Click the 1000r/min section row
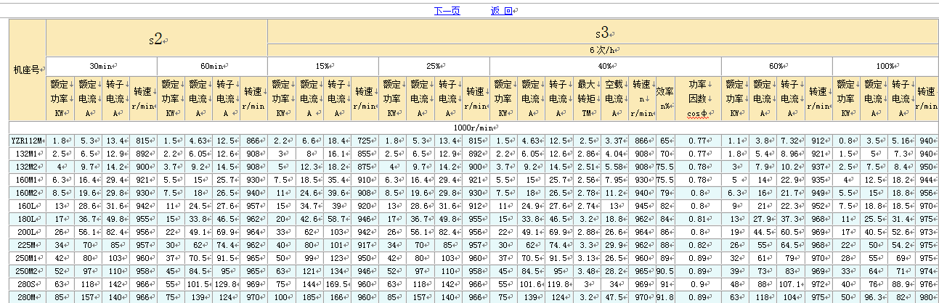The width and height of the screenshot is (939, 303). click(473, 127)
